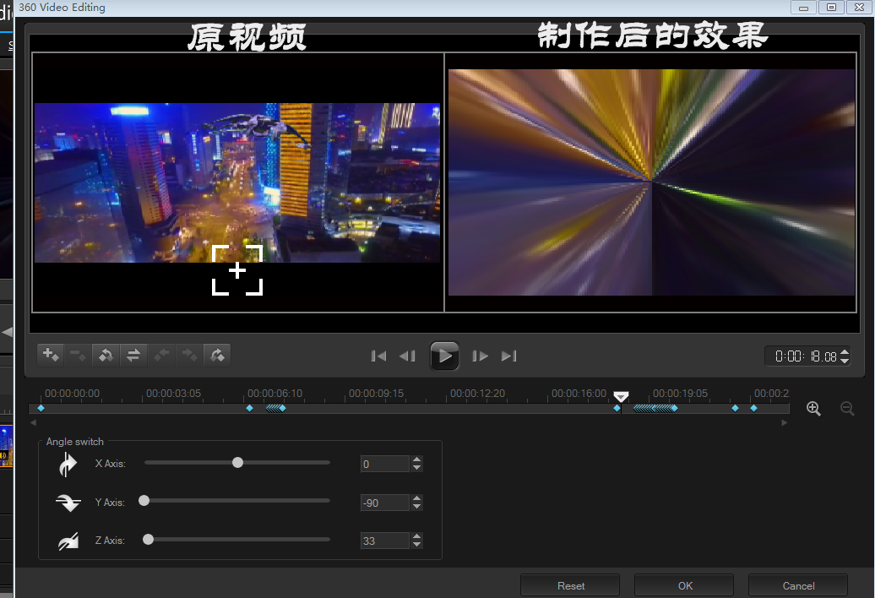Close the 360 Video Editing window
This screenshot has width=875, height=598.
[860, 8]
